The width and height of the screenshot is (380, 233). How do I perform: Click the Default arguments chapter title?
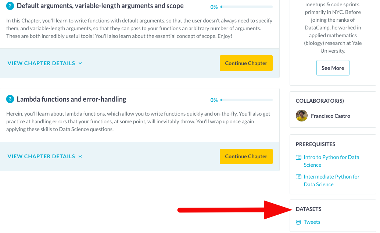(100, 6)
